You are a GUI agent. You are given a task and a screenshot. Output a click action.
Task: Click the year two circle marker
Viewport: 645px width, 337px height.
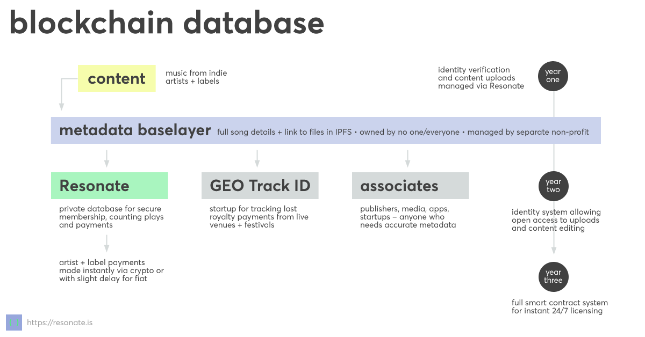[553, 186]
